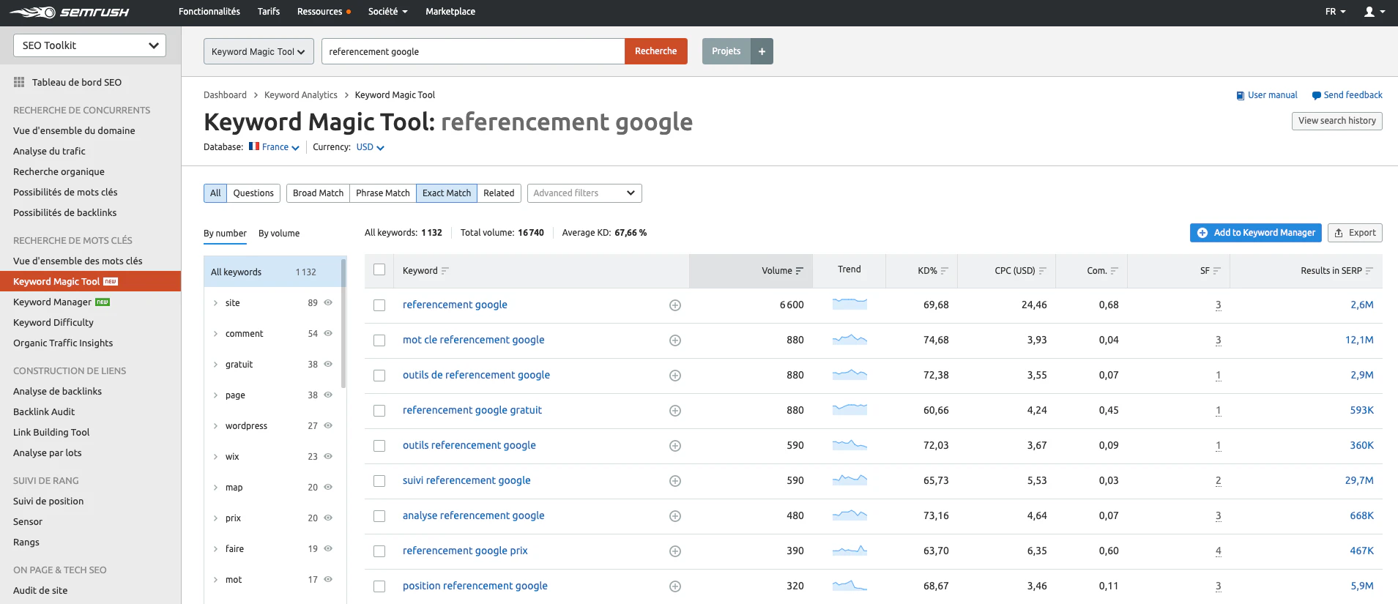Screen dimensions: 1398x604
Task: Open the 2,6M SERP results value
Action: tap(1362, 305)
